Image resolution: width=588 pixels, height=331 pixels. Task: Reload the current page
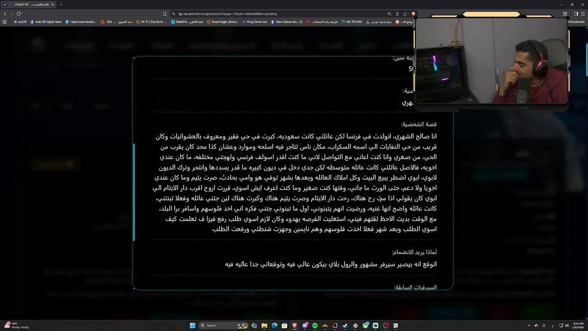tap(19, 14)
